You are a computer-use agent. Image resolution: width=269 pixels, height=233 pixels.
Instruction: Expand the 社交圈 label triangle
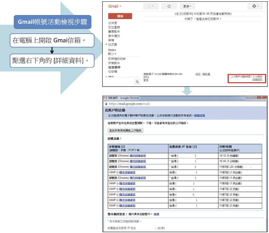point(106,44)
